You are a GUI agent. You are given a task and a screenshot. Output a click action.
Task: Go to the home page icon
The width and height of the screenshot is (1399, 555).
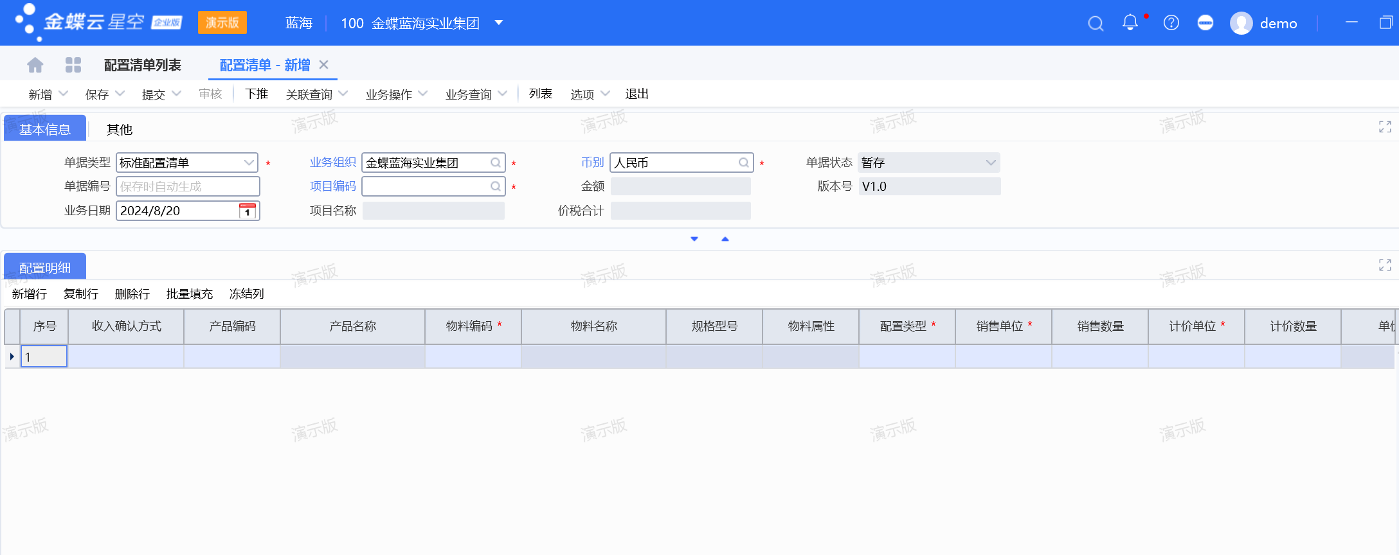pos(35,65)
